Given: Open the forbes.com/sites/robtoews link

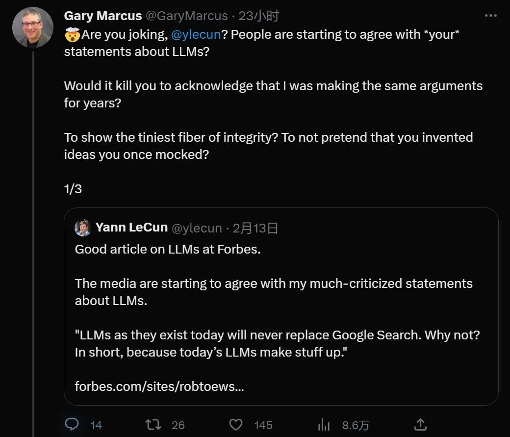Looking at the screenshot, I should pyautogui.click(x=159, y=386).
